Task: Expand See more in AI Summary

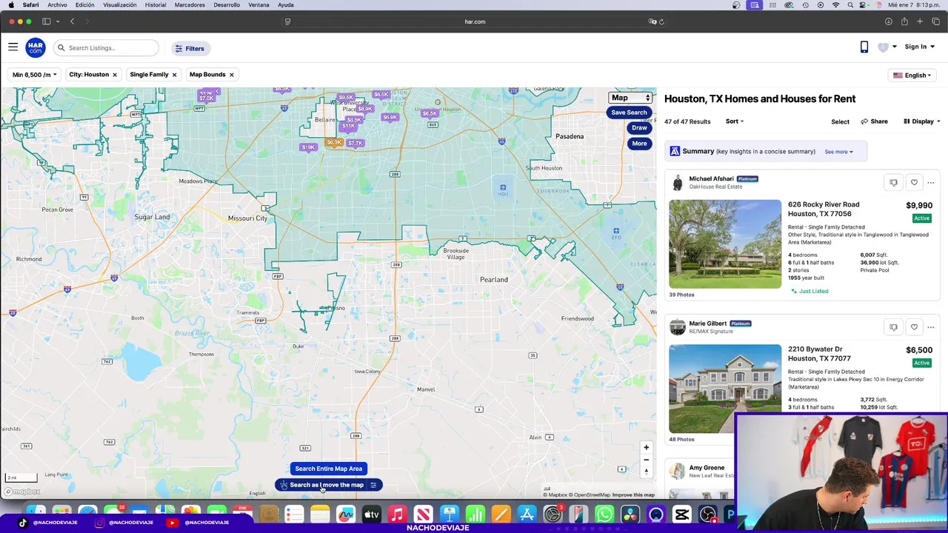Action: (838, 152)
